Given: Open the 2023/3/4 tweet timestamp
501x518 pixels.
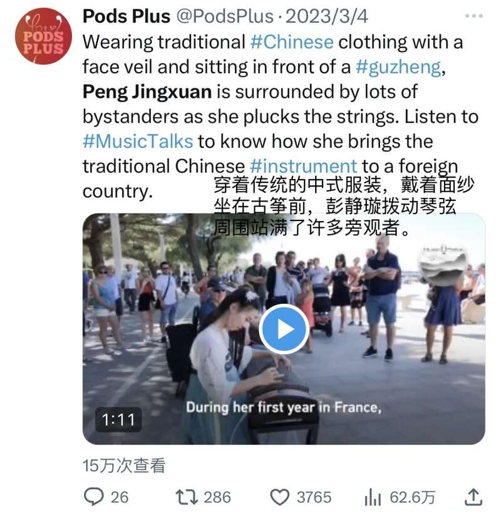Looking at the screenshot, I should pyautogui.click(x=327, y=16).
